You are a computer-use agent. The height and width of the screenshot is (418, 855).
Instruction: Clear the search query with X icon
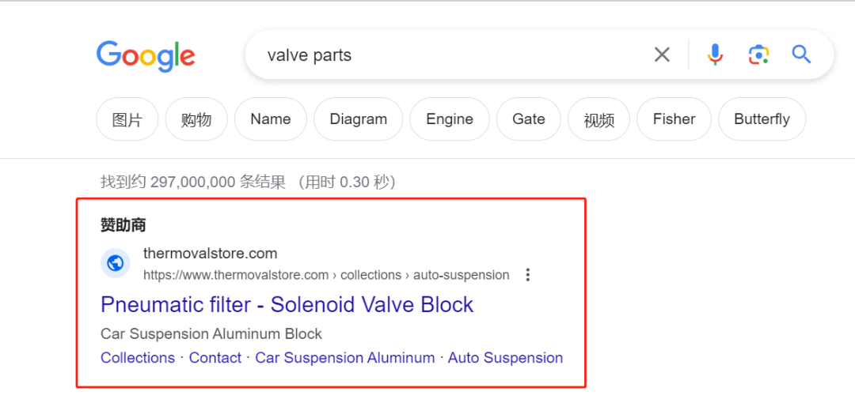(661, 55)
